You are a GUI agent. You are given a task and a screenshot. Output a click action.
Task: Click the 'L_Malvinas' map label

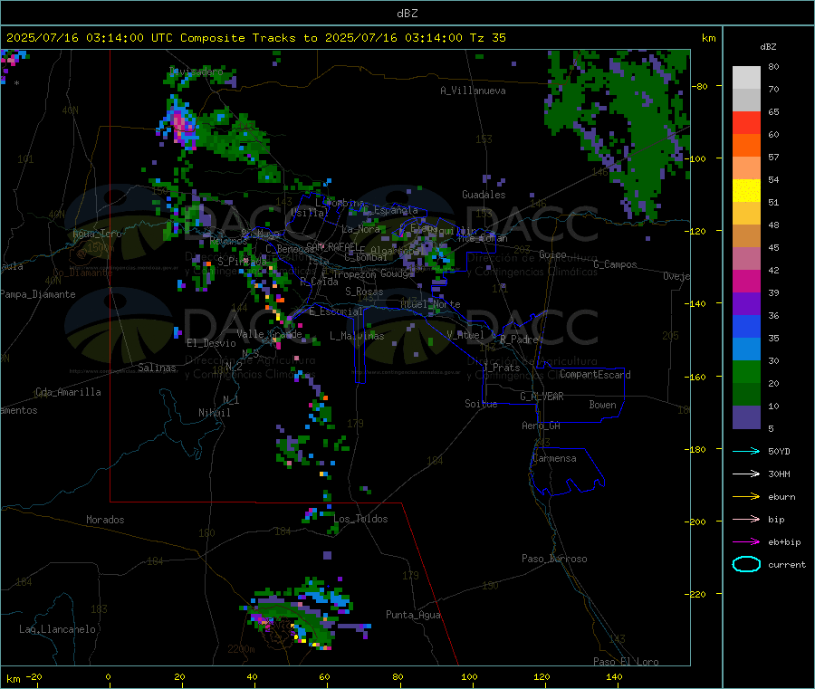pos(357,336)
